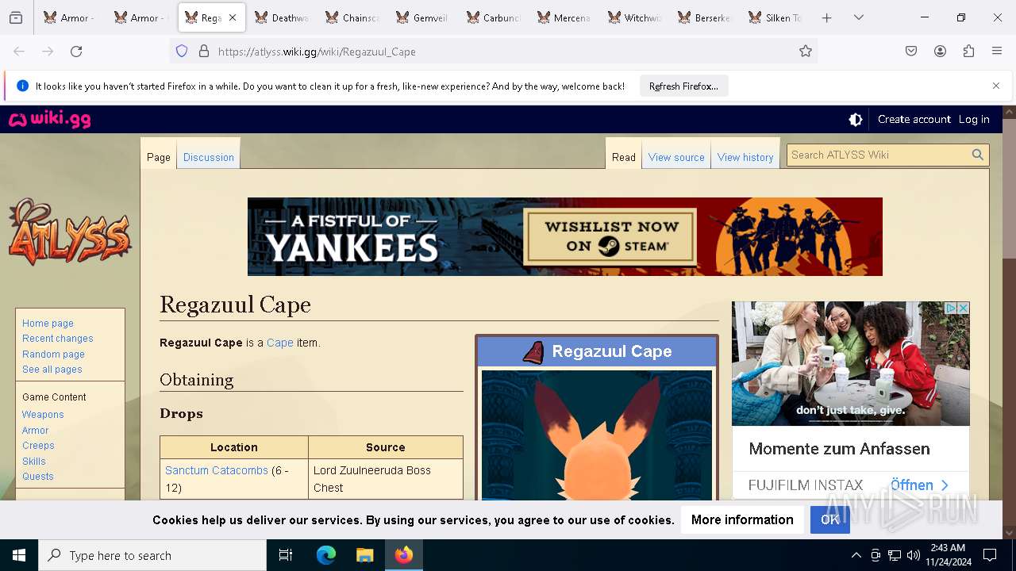Image resolution: width=1016 pixels, height=571 pixels.
Task: Open the Firefox account icon
Action: [940, 52]
